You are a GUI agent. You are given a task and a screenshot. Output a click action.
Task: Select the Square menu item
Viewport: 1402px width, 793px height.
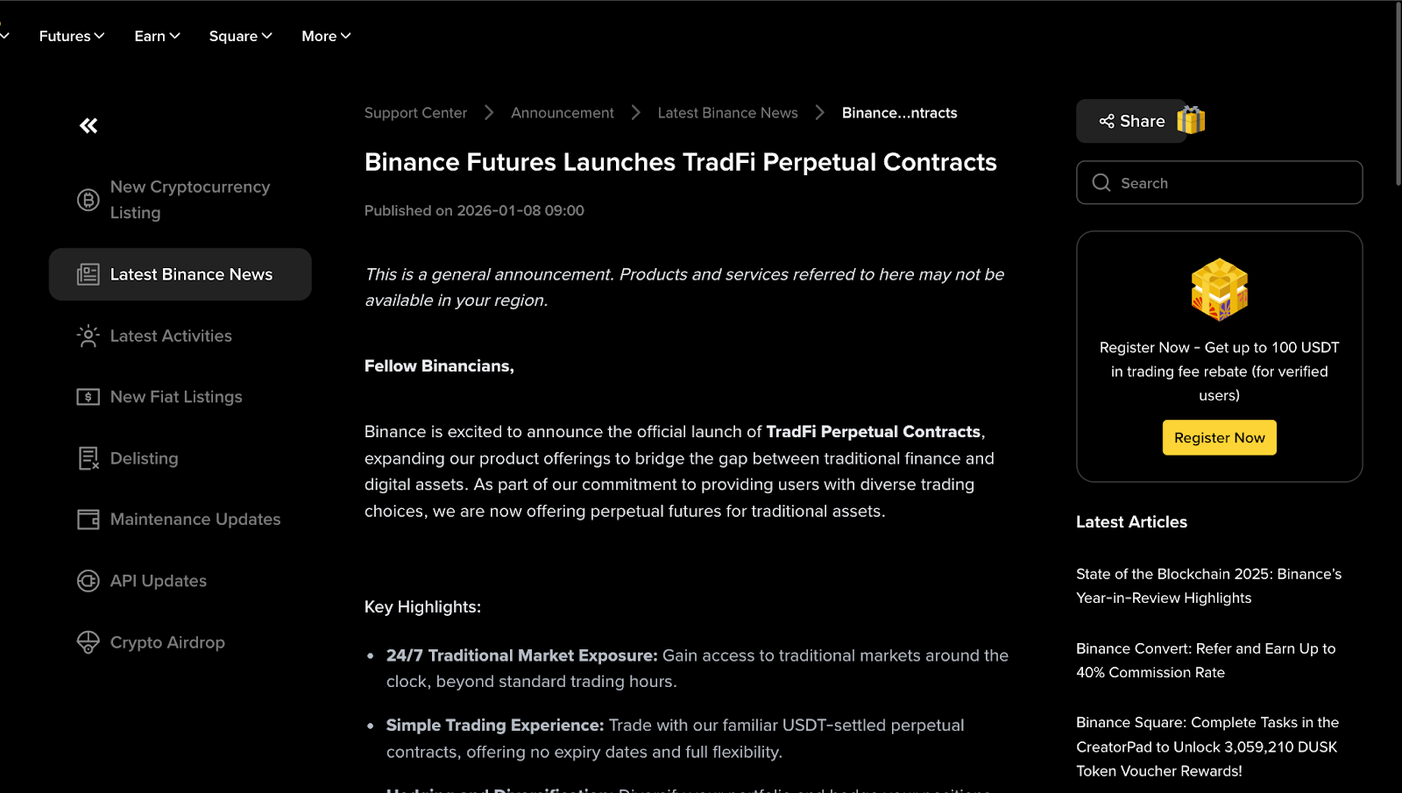pyautogui.click(x=240, y=36)
